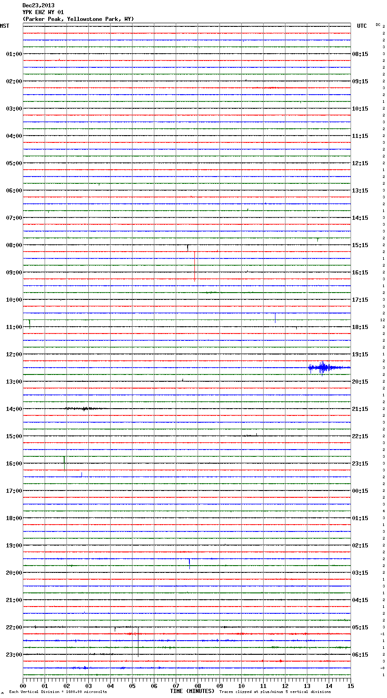The height and width of the screenshot is (698, 387).
Task: Select the station code YPK EHZ WY 01
Action: [x=43, y=12]
